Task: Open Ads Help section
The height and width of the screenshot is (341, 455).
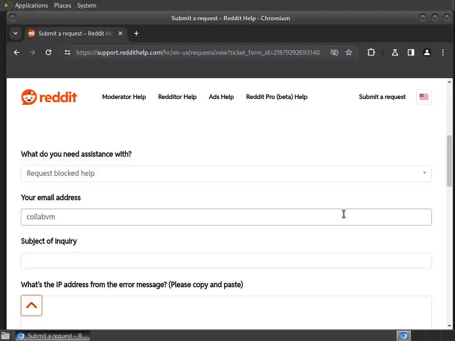Action: [x=221, y=97]
